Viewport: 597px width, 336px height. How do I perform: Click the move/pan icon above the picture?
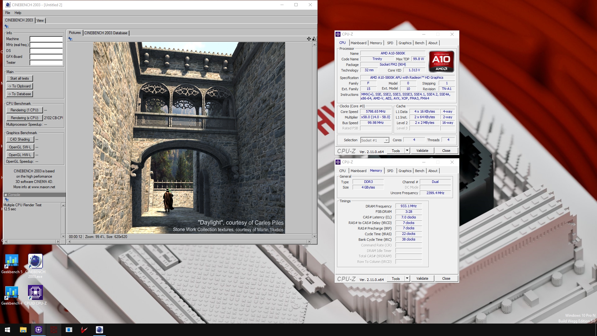click(309, 39)
